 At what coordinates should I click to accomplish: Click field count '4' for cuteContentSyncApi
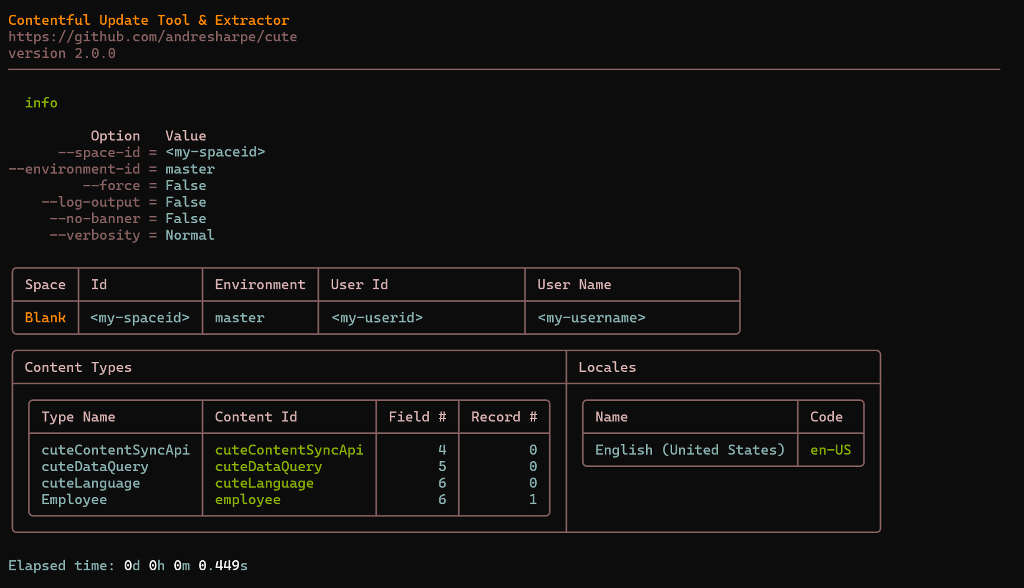(442, 450)
